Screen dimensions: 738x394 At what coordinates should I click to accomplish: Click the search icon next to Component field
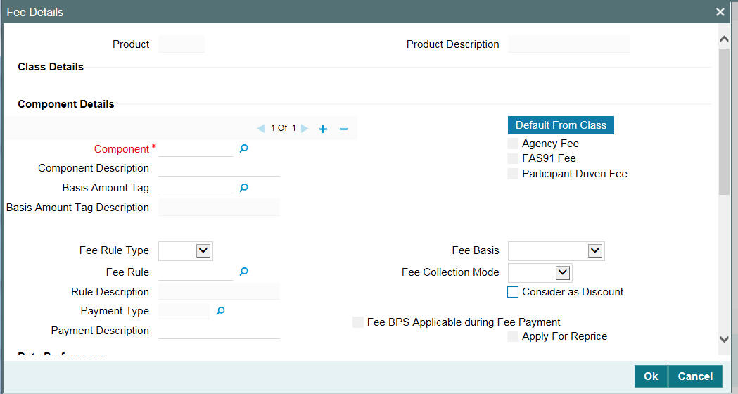243,149
